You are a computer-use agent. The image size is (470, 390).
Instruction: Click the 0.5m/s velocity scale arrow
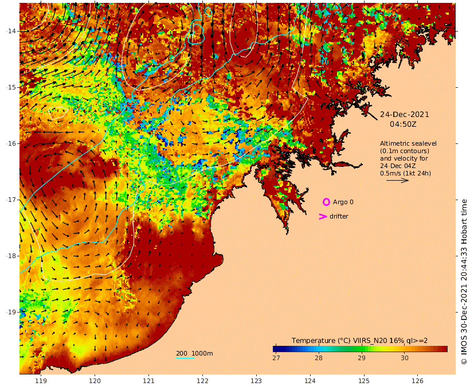(397, 180)
